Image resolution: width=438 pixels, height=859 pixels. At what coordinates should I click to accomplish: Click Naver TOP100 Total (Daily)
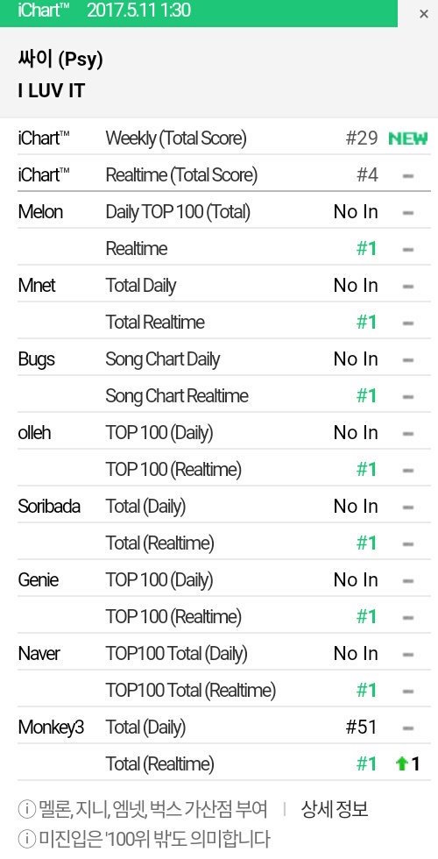(176, 654)
